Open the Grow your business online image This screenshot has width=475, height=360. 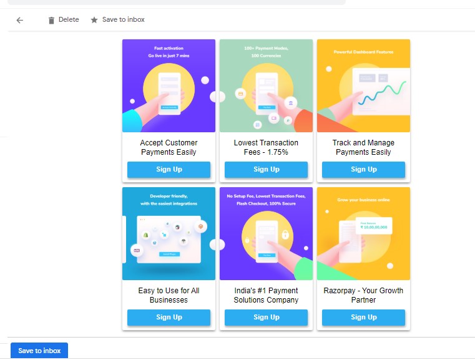(363, 233)
